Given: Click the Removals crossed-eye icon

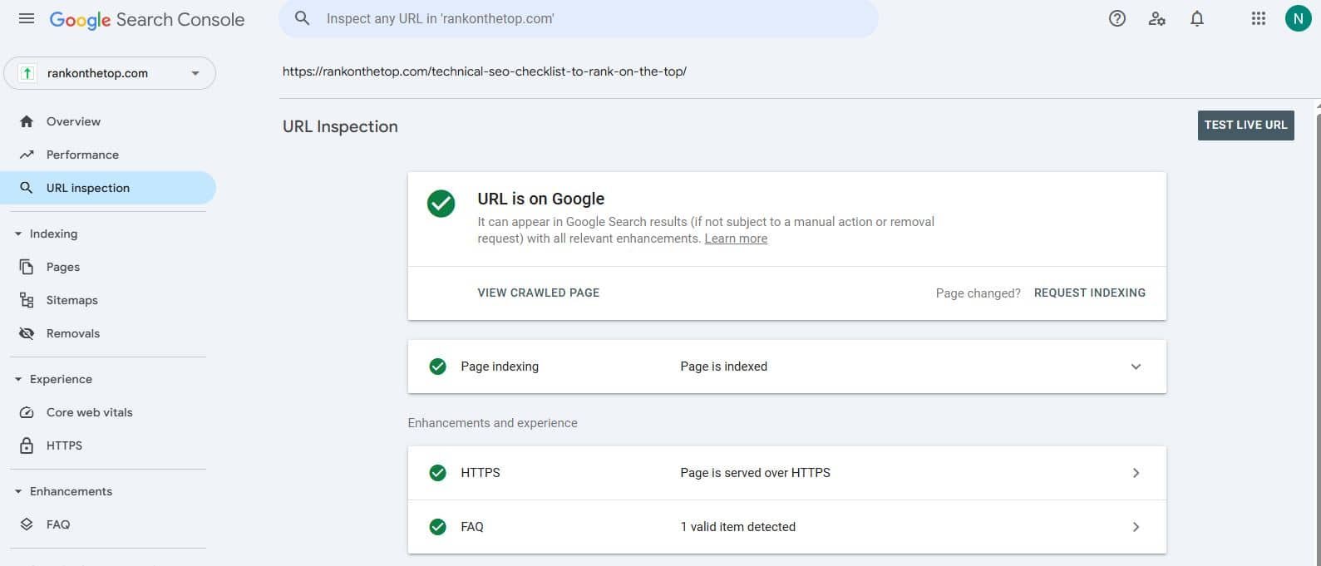Looking at the screenshot, I should click(27, 333).
